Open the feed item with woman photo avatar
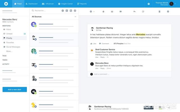The width and height of the screenshot is (180, 112). (x=54, y=80)
